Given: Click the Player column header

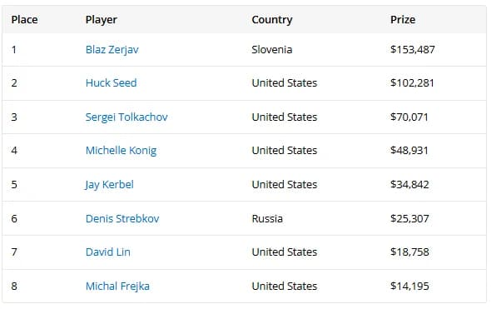Looking at the screenshot, I should coord(102,20).
